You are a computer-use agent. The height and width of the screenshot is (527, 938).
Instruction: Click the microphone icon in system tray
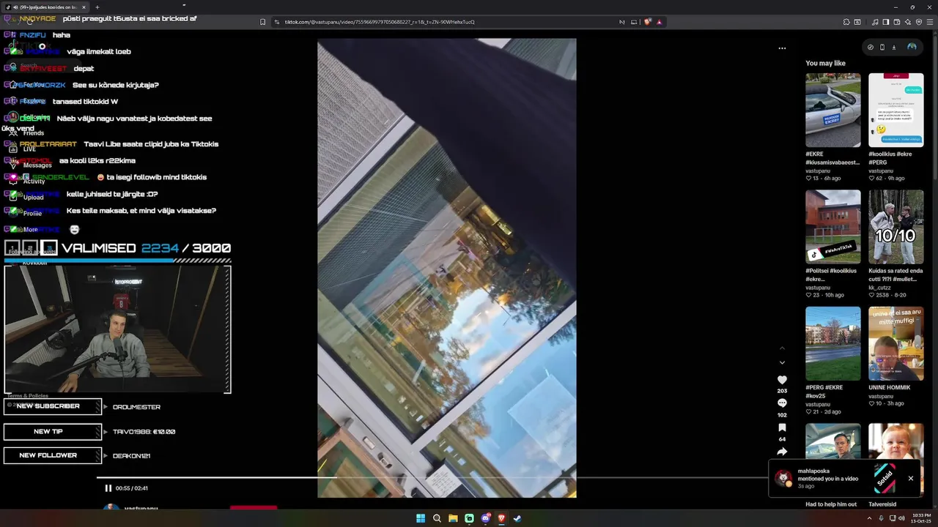pyautogui.click(x=881, y=518)
